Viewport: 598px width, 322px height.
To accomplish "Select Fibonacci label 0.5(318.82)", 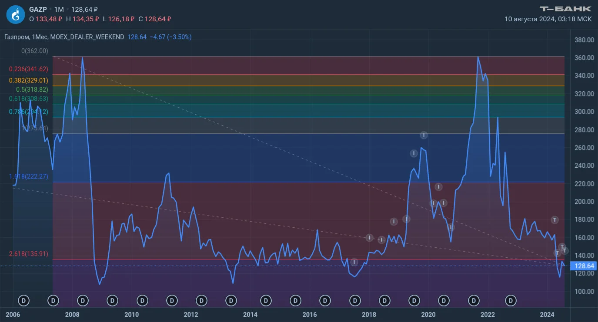I will [32, 89].
